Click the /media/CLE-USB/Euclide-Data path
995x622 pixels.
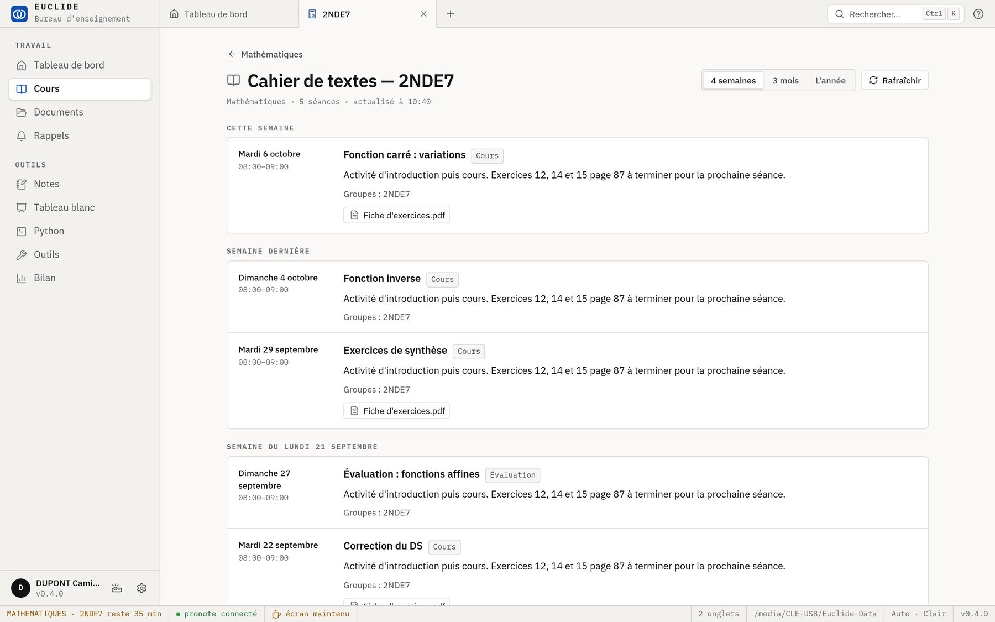pos(815,614)
